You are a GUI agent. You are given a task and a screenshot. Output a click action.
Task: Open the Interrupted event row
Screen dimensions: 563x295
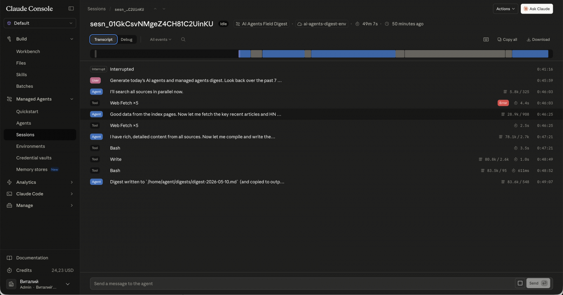tap(321, 69)
